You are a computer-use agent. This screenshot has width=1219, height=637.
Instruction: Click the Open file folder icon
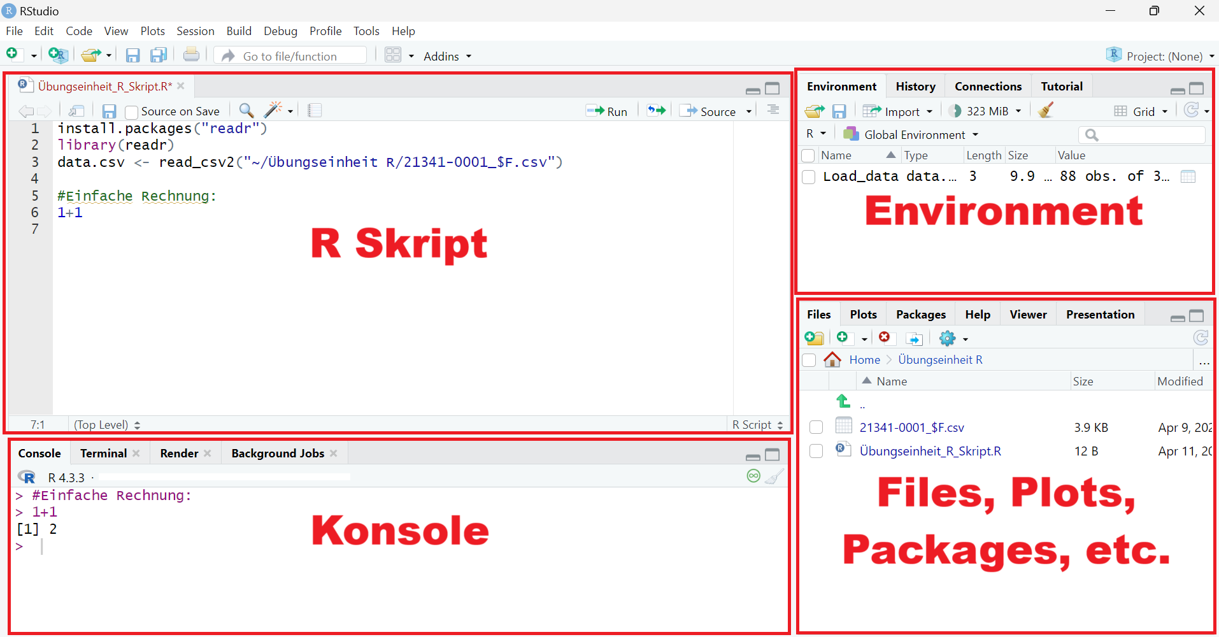[x=91, y=55]
